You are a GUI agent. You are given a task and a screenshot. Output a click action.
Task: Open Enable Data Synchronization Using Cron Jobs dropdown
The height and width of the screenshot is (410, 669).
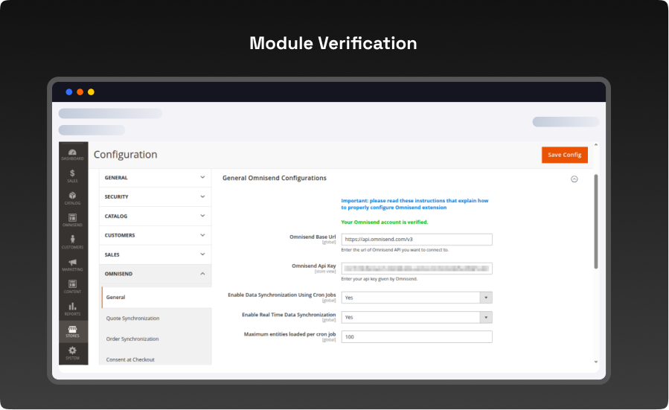(416, 297)
